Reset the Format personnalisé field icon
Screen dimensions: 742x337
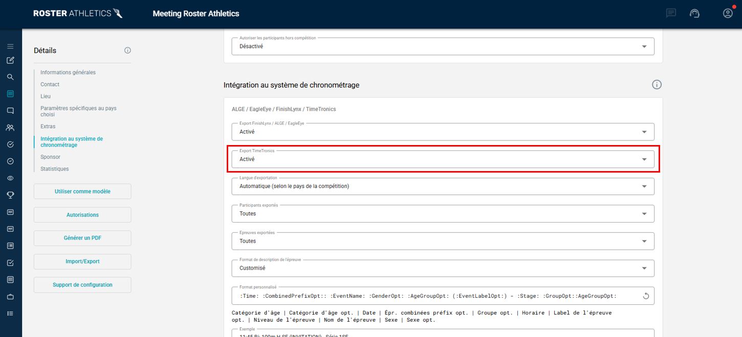click(646, 296)
